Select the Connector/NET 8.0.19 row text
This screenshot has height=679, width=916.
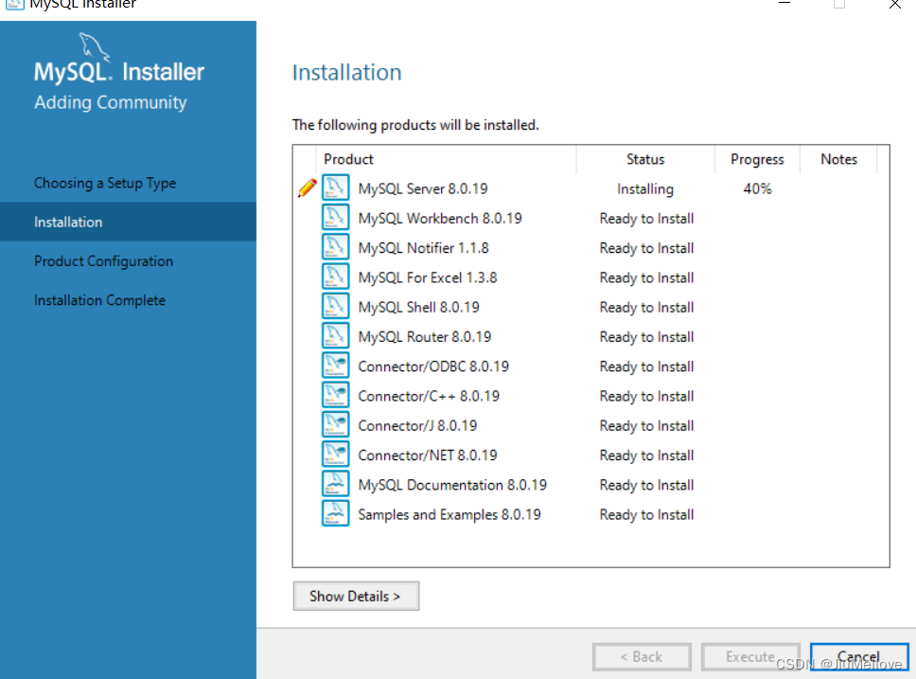click(x=428, y=456)
